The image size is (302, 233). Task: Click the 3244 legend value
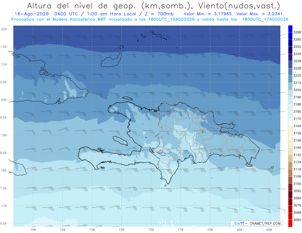click(297, 54)
